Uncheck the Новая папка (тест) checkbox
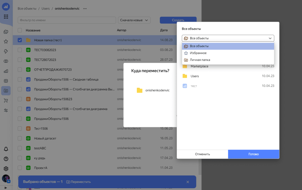Viewport: 302px width, 190px height. coord(20,40)
